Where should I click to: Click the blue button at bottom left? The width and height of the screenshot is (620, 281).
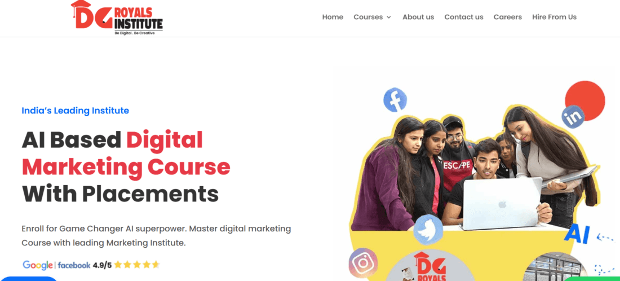point(29,279)
